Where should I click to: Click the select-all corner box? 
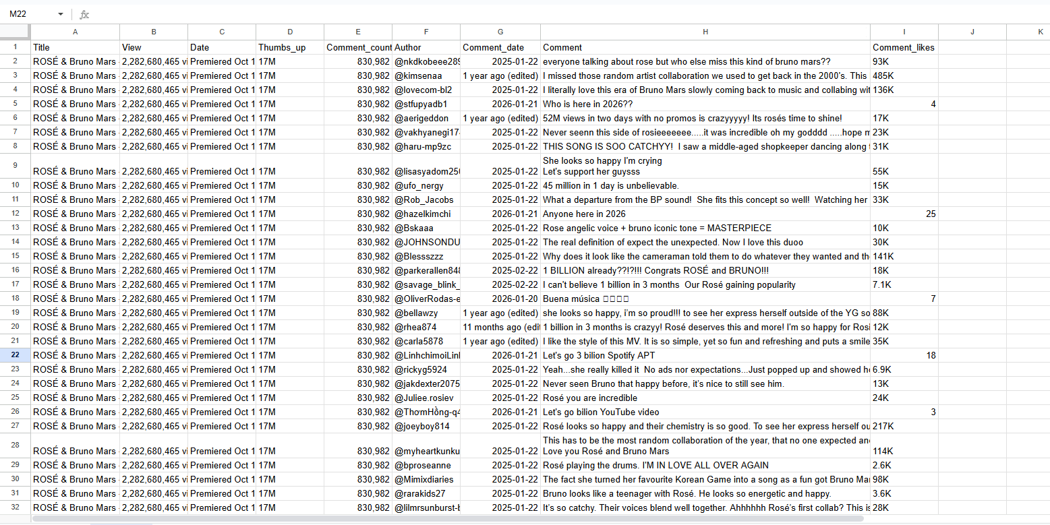pos(15,32)
